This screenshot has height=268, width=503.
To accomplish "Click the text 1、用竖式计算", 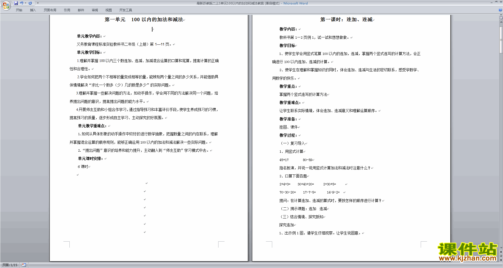I will [x=291, y=151].
